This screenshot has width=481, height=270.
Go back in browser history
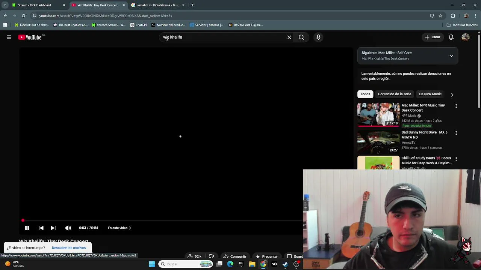point(5,16)
